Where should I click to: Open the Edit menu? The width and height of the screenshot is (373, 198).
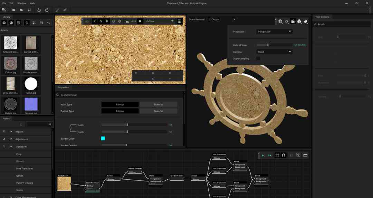tap(11, 3)
